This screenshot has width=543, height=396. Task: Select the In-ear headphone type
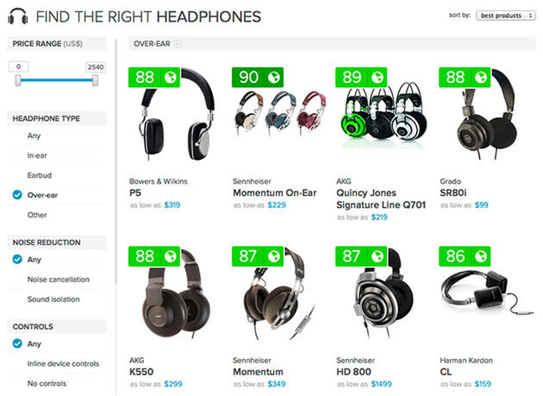click(38, 155)
